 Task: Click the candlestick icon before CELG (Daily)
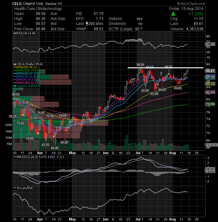pyautogui.click(x=15, y=64)
